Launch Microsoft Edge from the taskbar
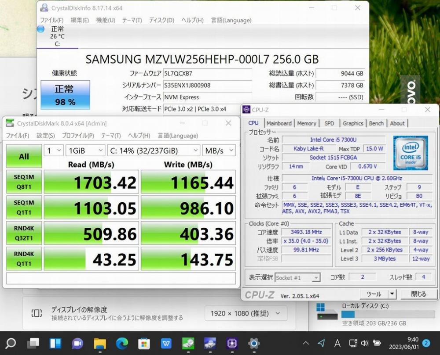The width and height of the screenshot is (440, 355). tap(122, 343)
